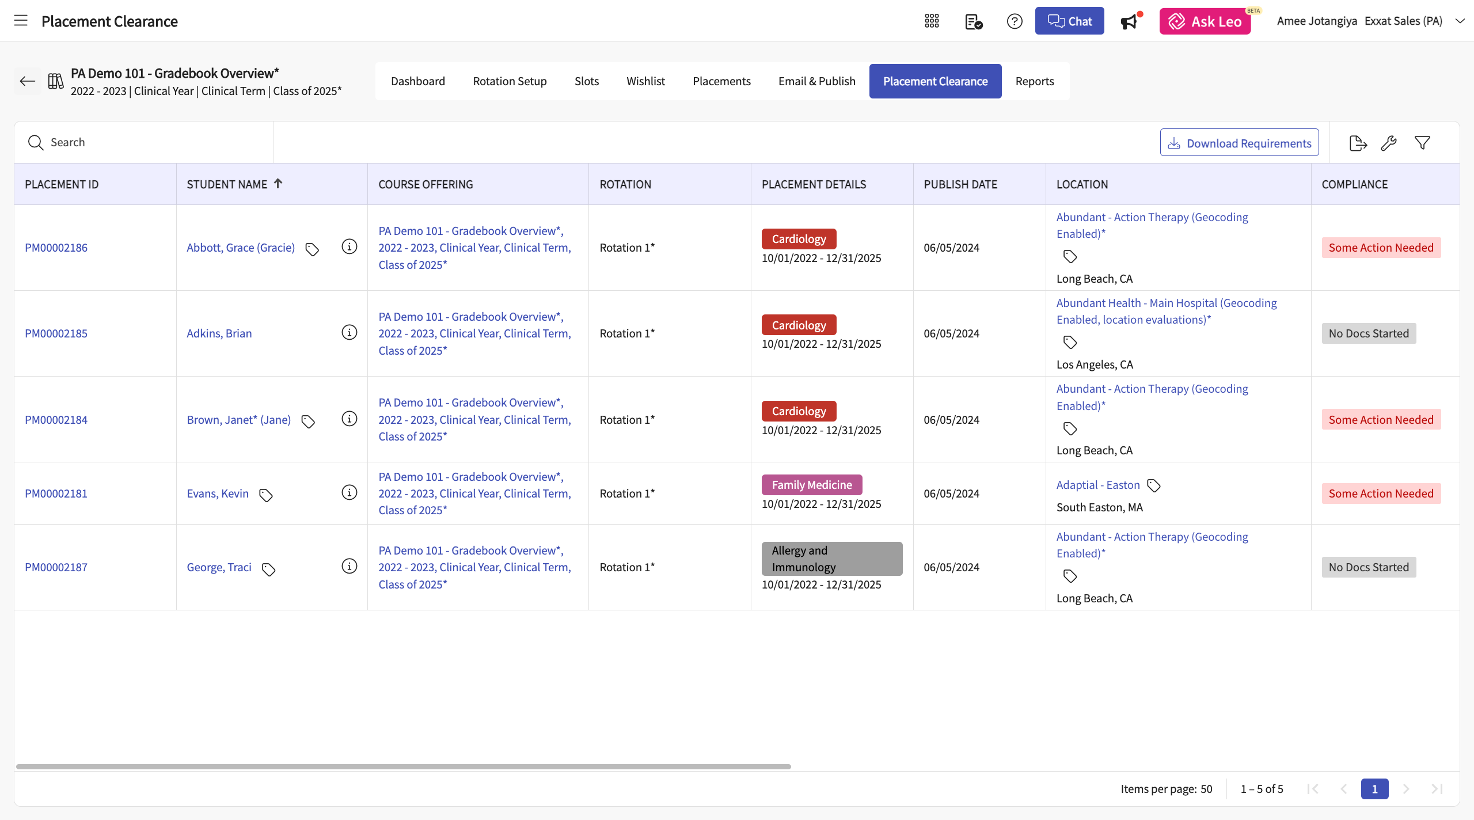Open the Reports tab
The image size is (1474, 820).
click(x=1034, y=81)
